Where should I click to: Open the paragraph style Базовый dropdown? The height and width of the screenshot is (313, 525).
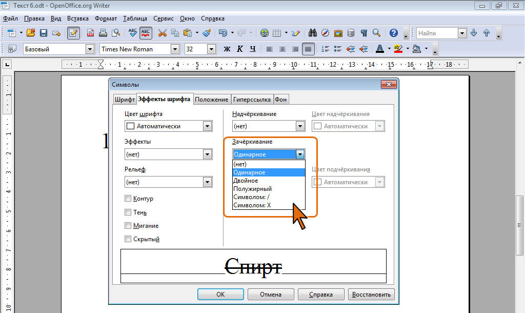(90, 49)
